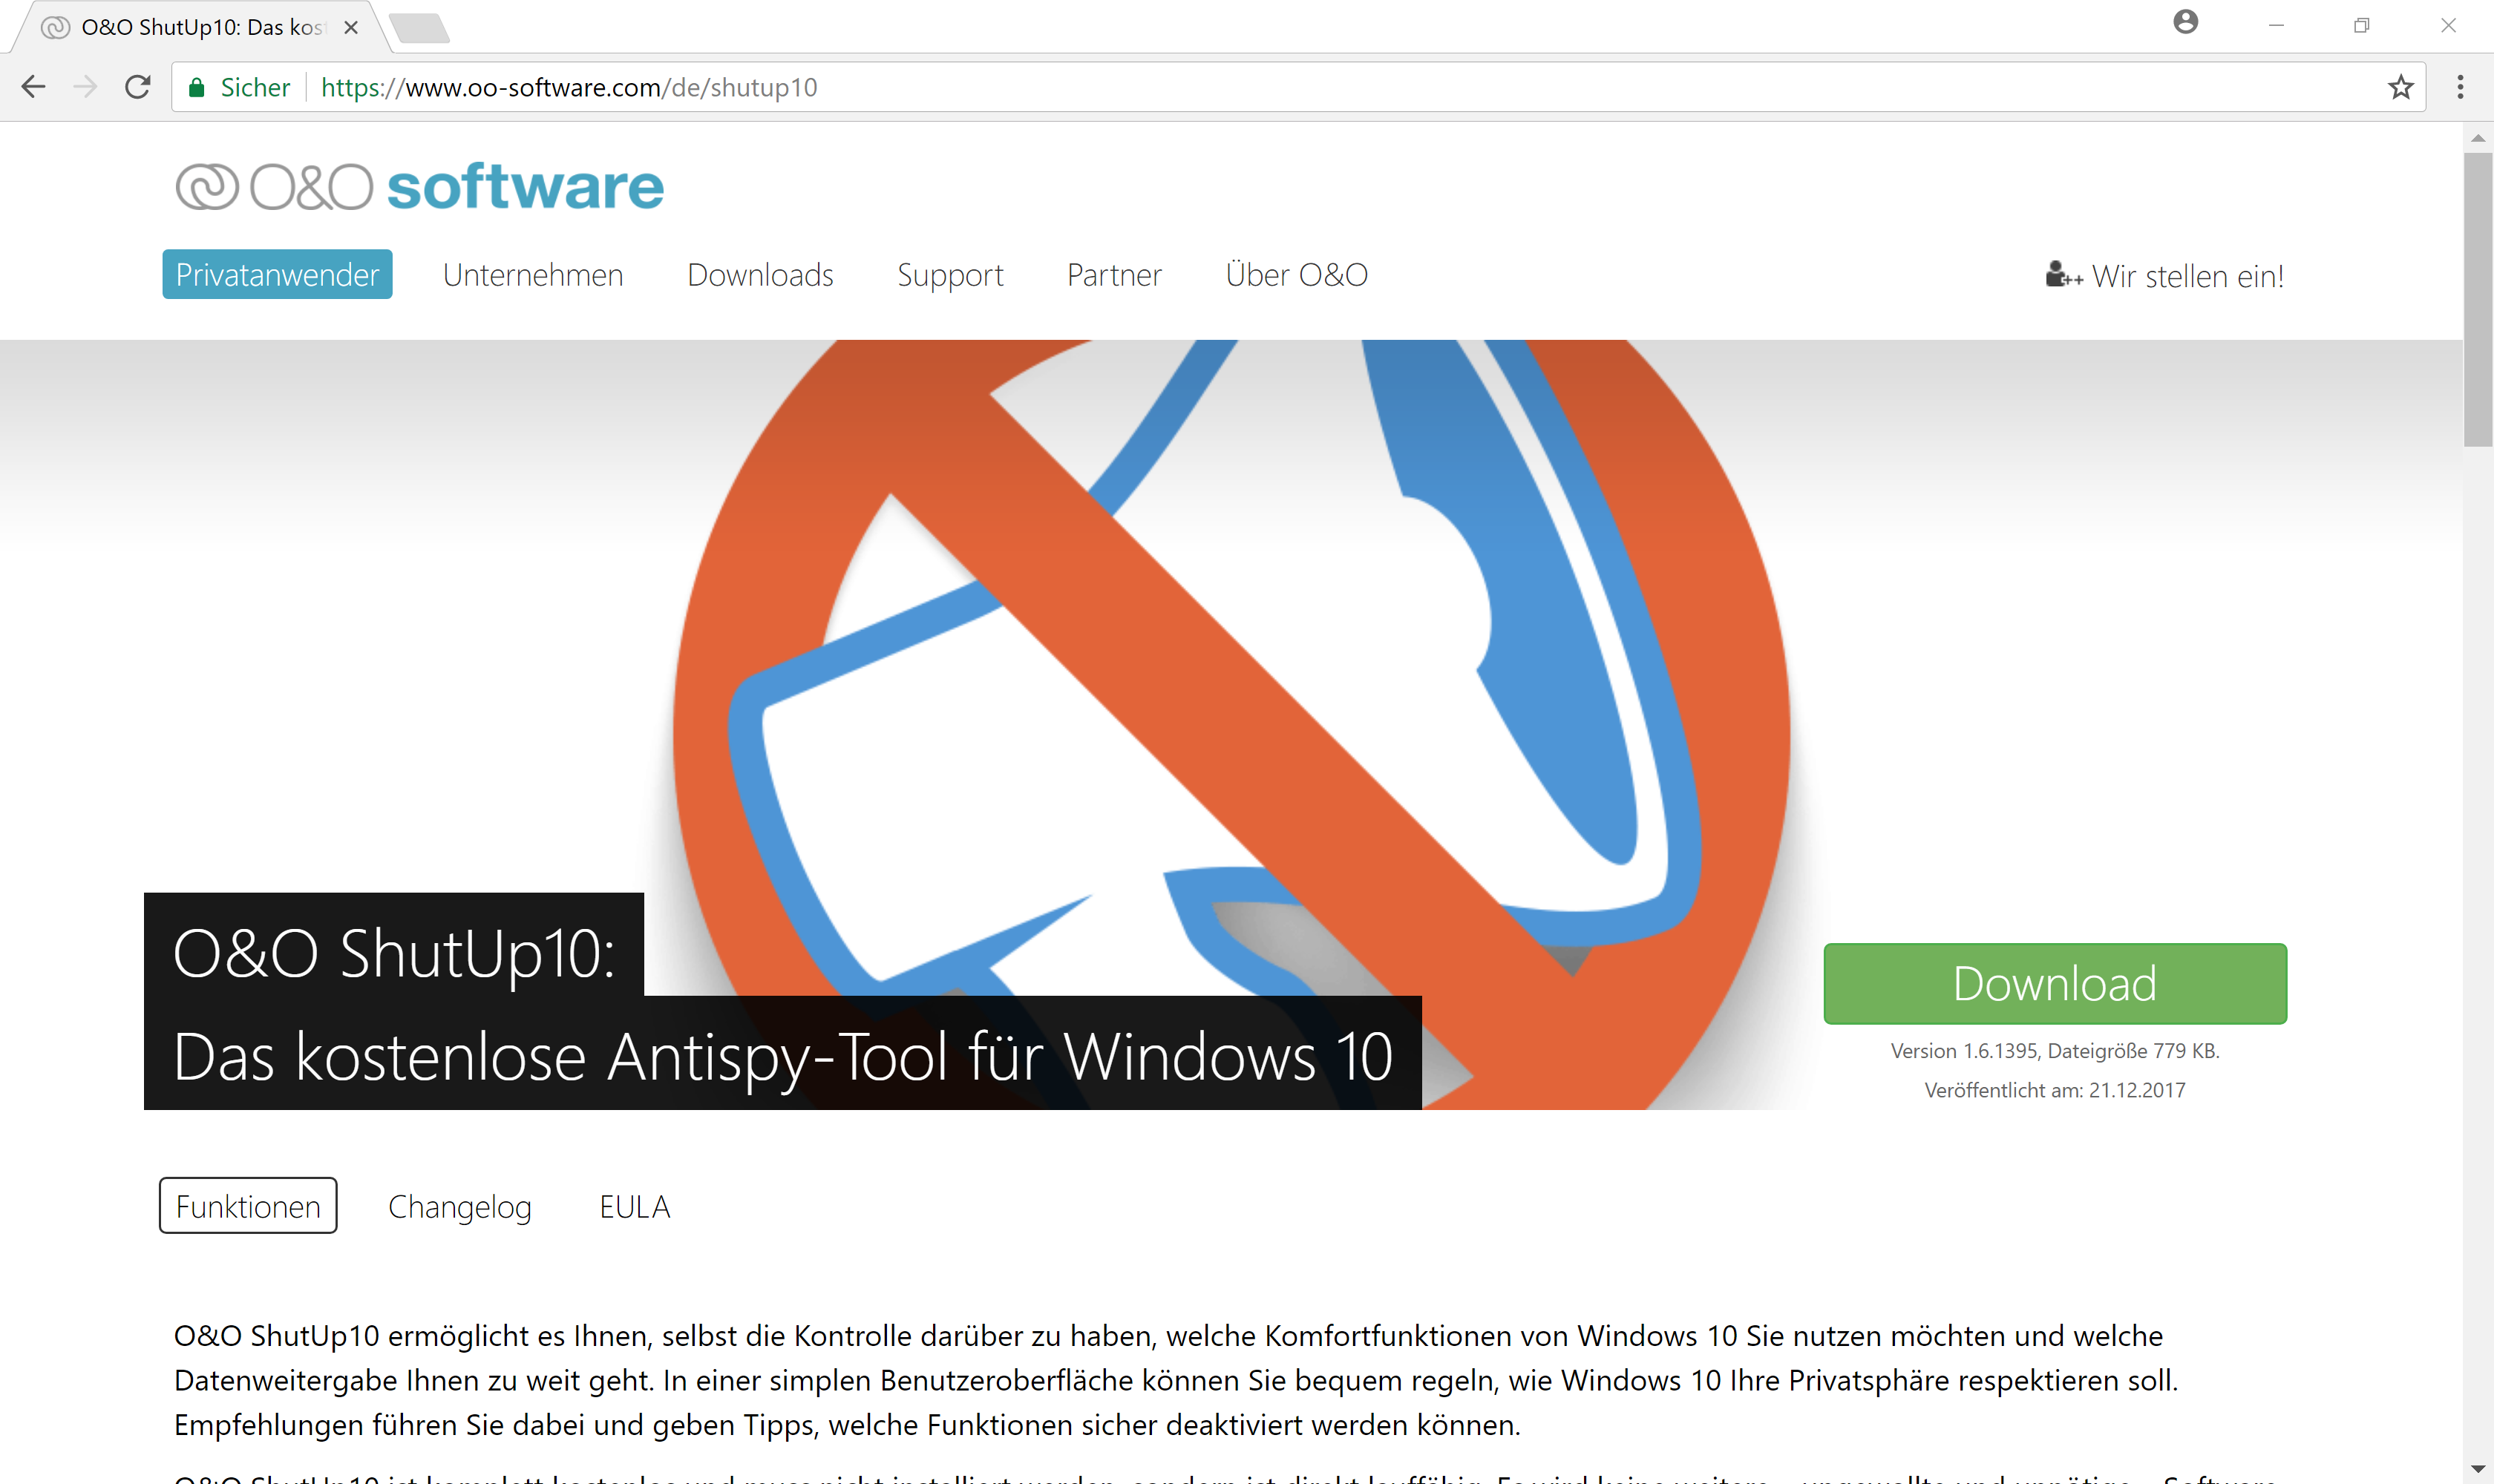Close the O&O ShutUp10 tab
Image resolution: width=2494 pixels, height=1484 pixels.
351,28
